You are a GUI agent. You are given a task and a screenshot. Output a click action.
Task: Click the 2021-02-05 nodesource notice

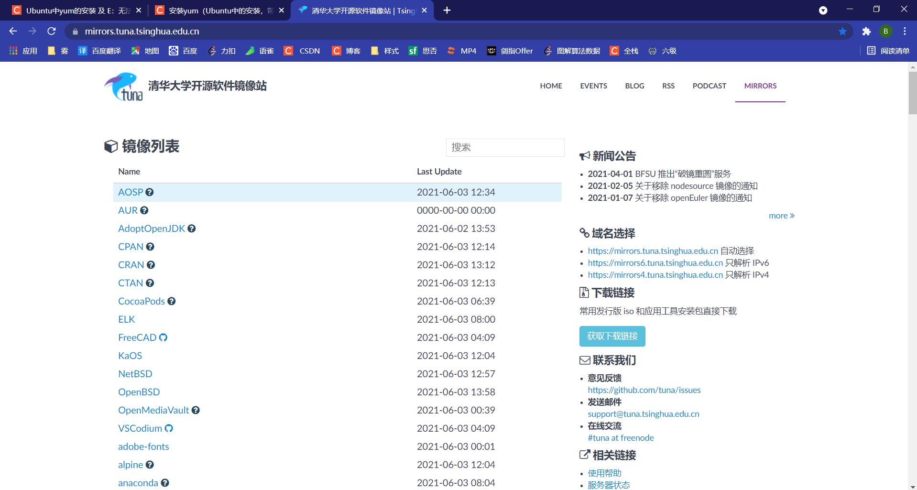pos(673,186)
